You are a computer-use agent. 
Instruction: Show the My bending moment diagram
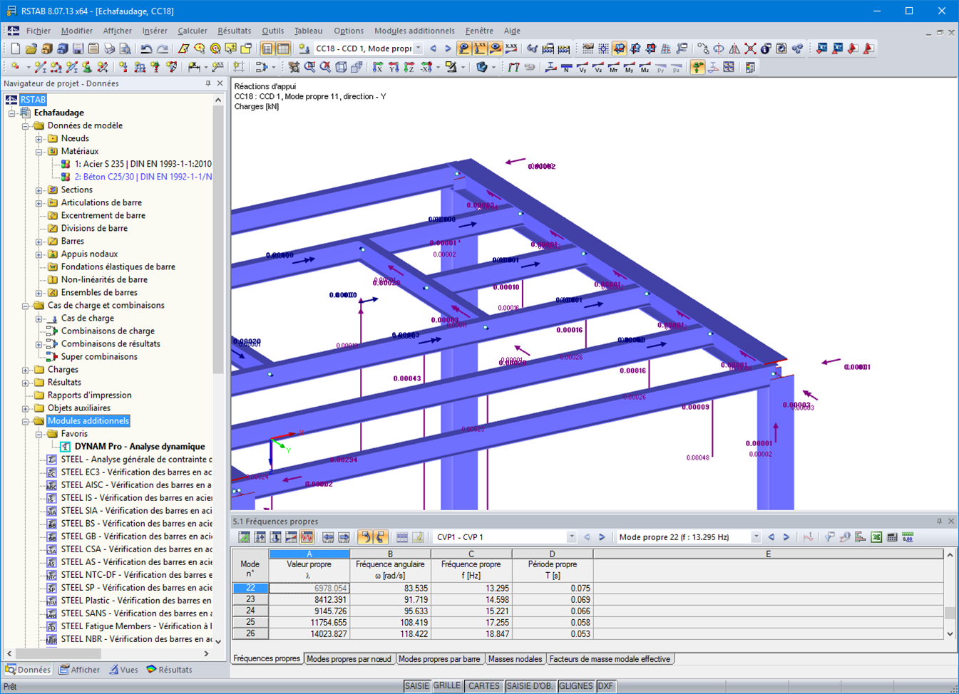[629, 68]
